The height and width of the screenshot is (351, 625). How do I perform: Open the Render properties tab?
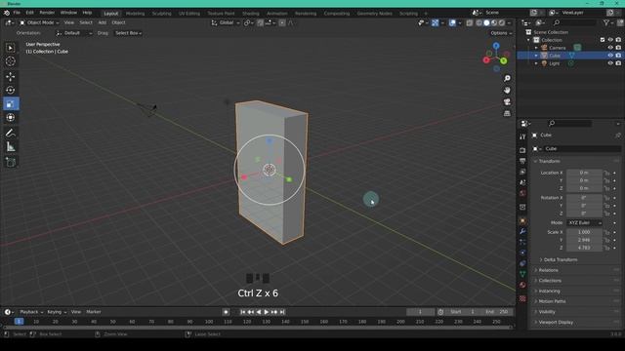tap(522, 150)
